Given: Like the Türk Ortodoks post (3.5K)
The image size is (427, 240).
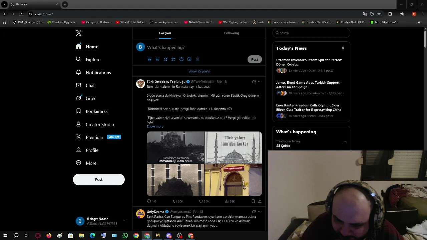Looking at the screenshot, I should point(204,201).
